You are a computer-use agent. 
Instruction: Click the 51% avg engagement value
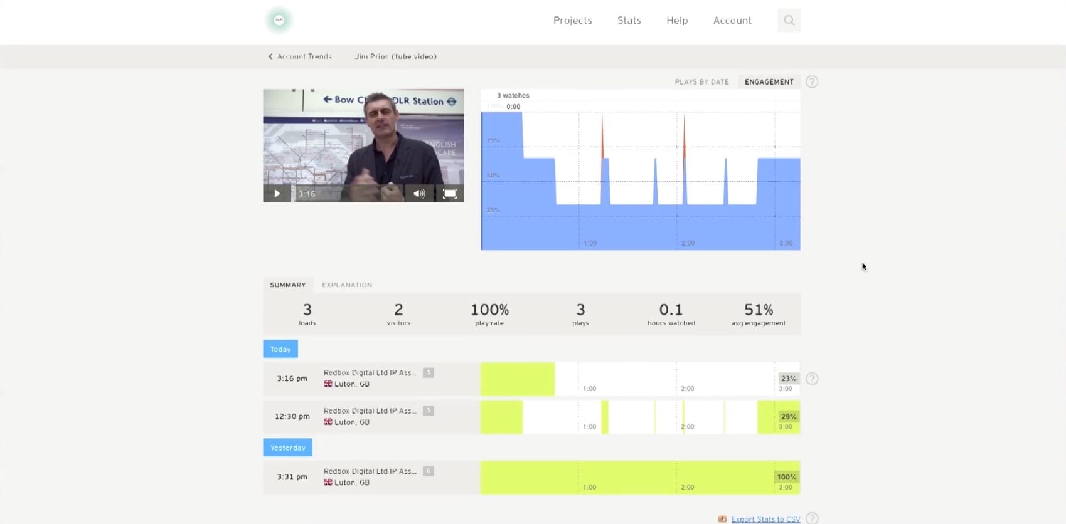tap(759, 310)
